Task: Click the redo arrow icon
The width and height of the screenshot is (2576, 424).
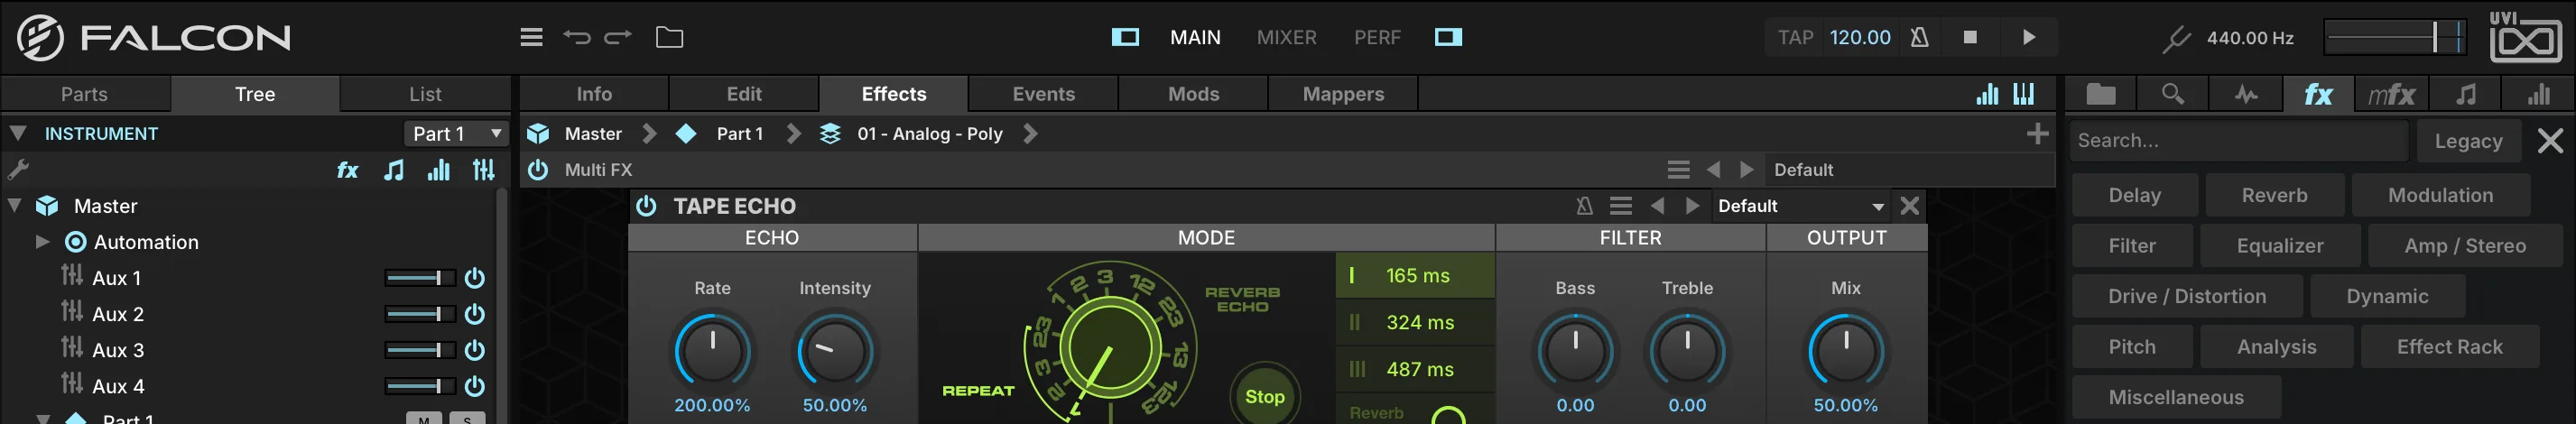Action: point(618,37)
